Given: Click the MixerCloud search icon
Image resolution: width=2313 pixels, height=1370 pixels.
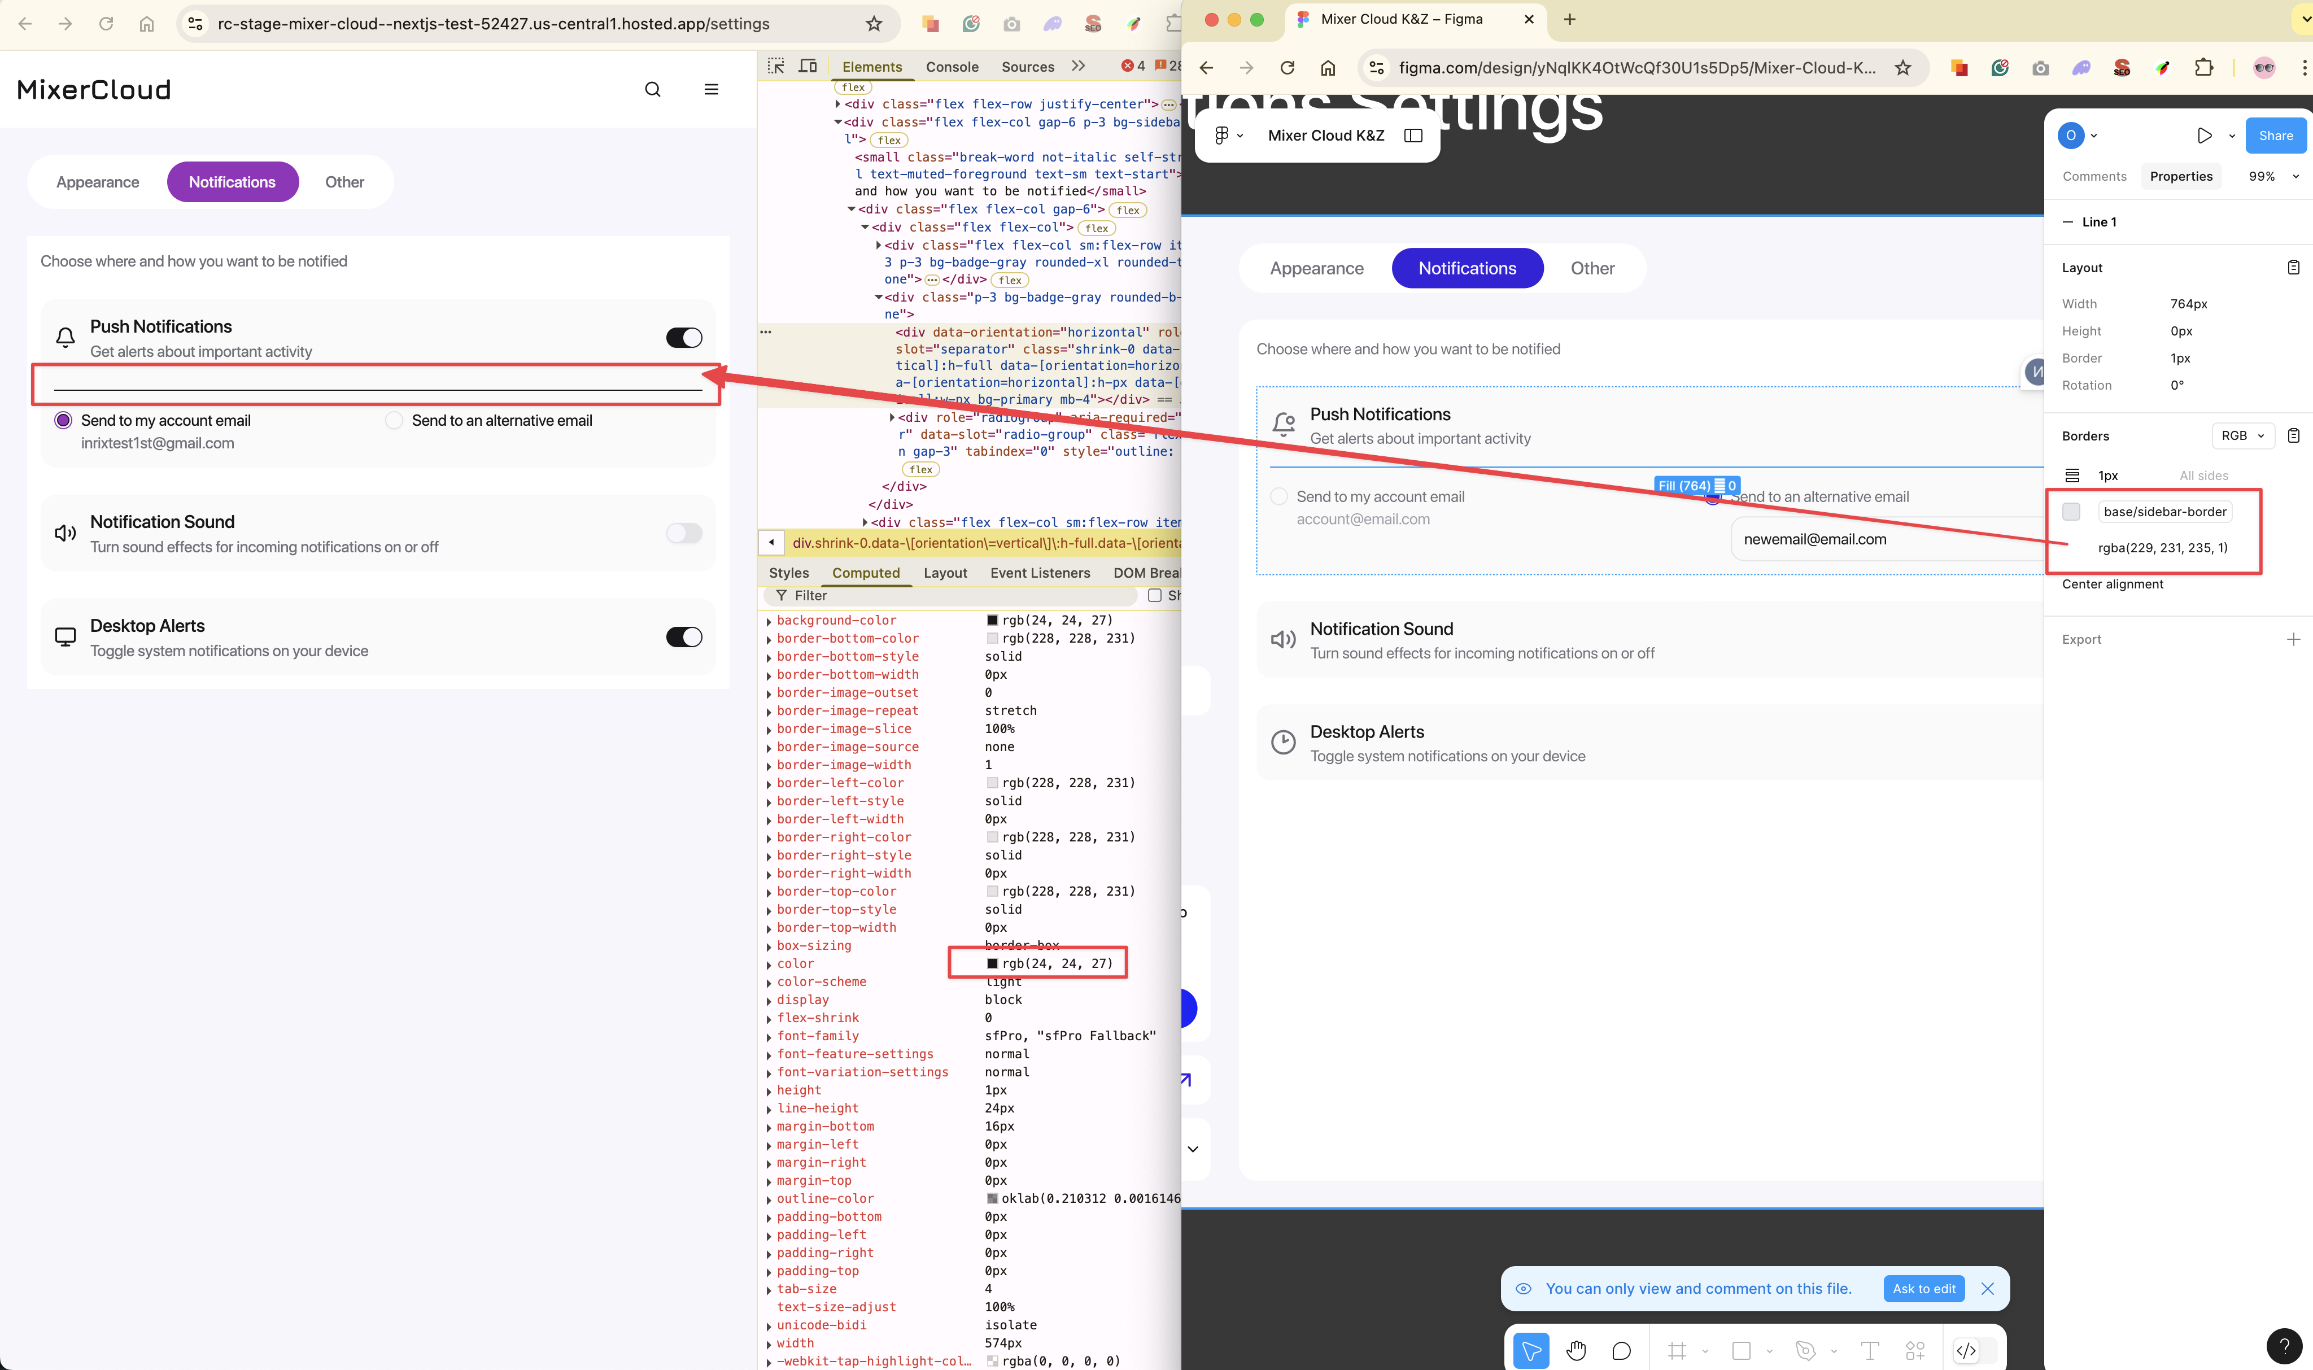Looking at the screenshot, I should (653, 90).
